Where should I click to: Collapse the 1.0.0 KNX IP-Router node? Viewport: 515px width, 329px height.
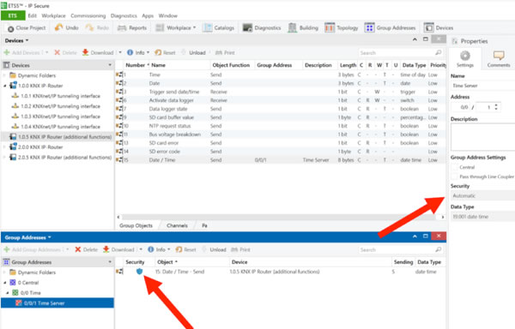(5, 86)
